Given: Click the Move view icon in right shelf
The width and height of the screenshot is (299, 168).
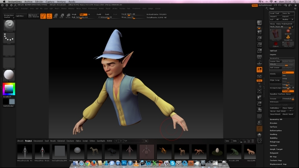Looking at the screenshot, I should click(259, 98).
